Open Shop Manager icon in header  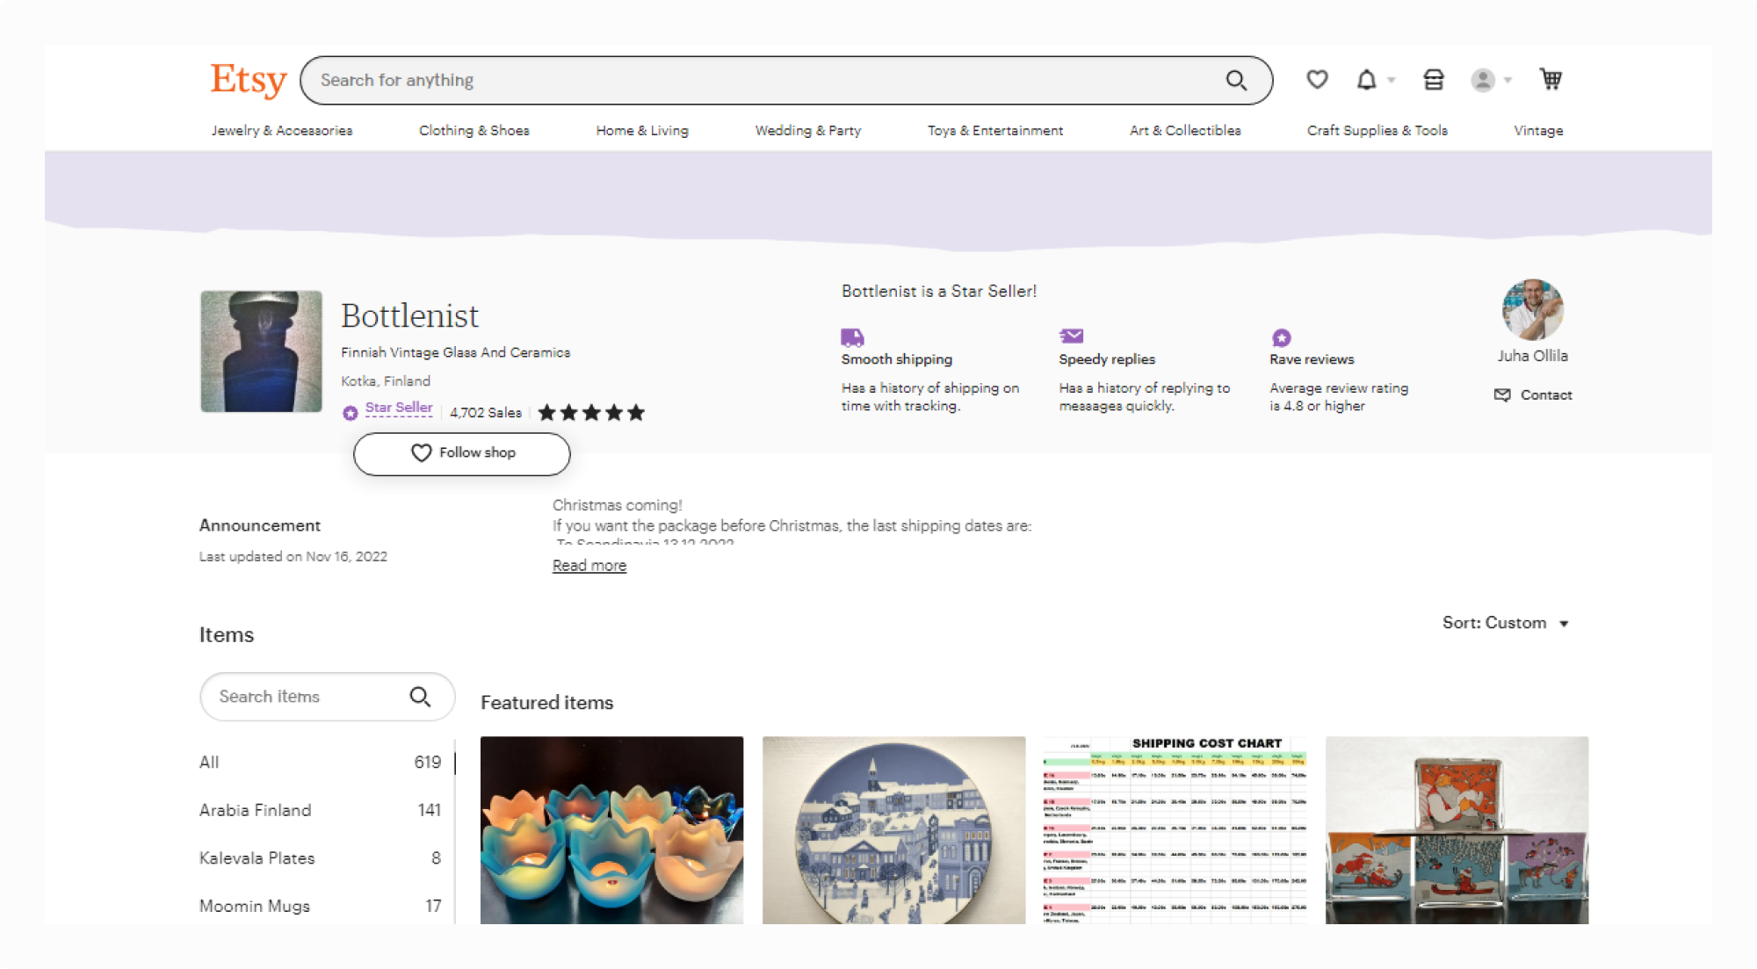(1434, 80)
